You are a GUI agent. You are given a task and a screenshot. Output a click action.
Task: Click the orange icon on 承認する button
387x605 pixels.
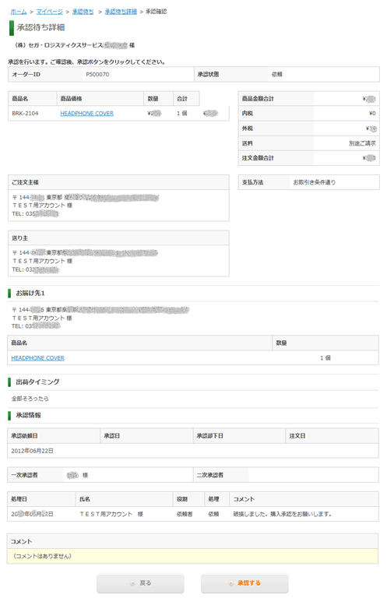pos(231,583)
